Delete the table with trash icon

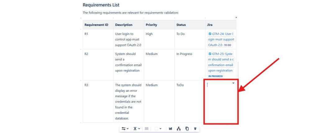(195, 128)
